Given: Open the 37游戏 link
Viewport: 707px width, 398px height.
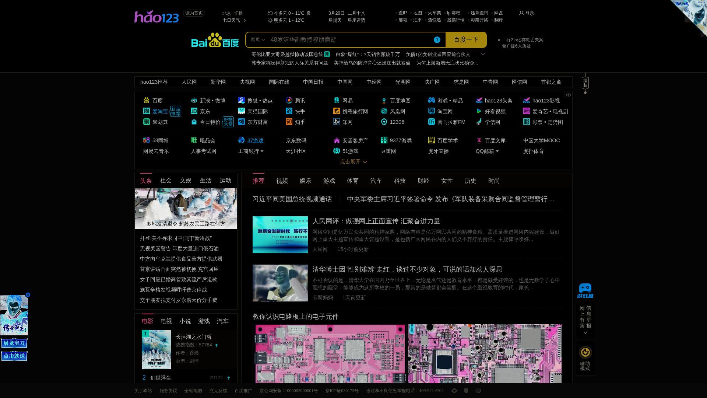Looking at the screenshot, I should click(x=255, y=140).
